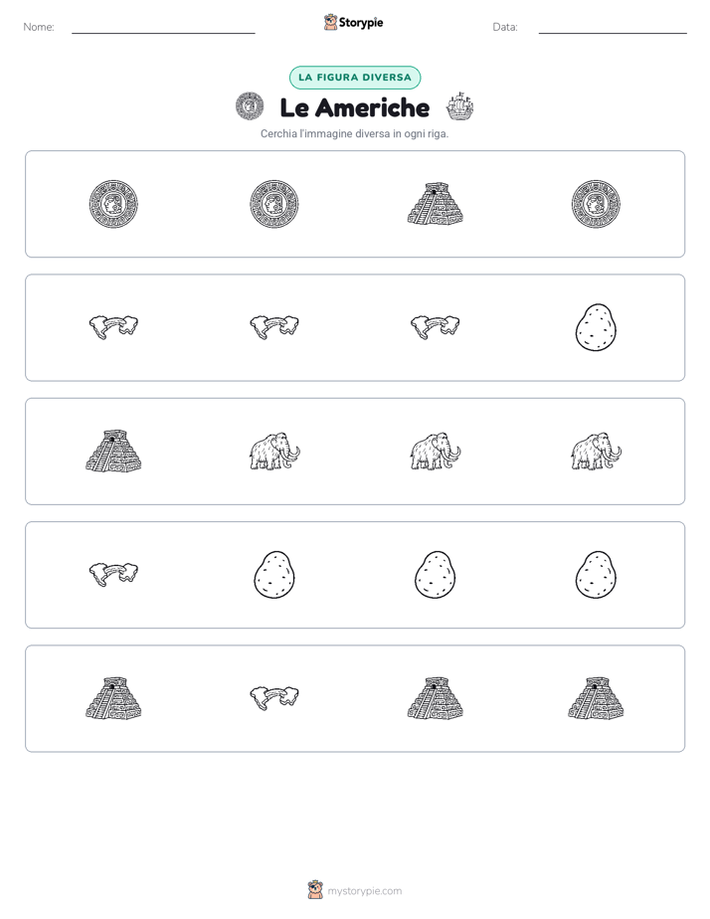The image size is (710, 919).
Task: Click the pyramid in the first row
Action: 436,204
